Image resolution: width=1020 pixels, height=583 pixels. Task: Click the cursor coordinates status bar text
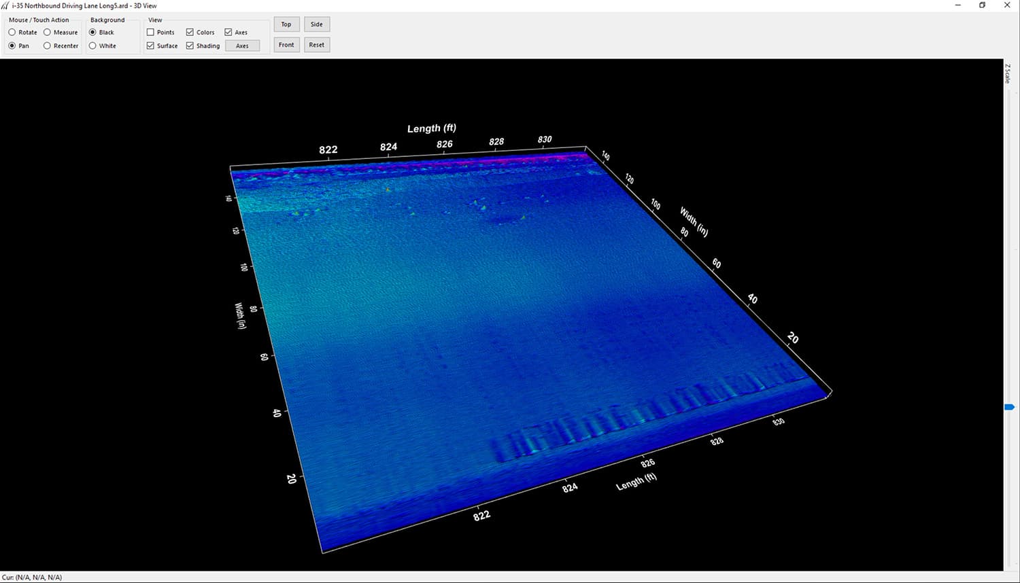pos(32,578)
